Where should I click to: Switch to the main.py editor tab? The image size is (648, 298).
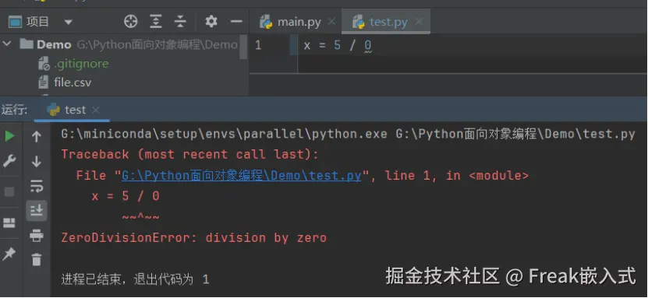coord(299,22)
